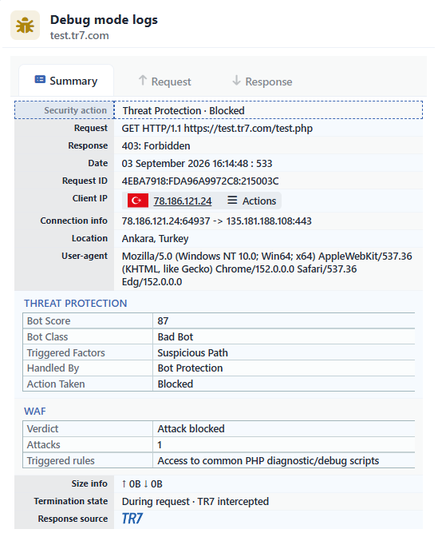This screenshot has height=537, width=438.
Task: Click the Bot Score value 87
Action: tap(163, 321)
